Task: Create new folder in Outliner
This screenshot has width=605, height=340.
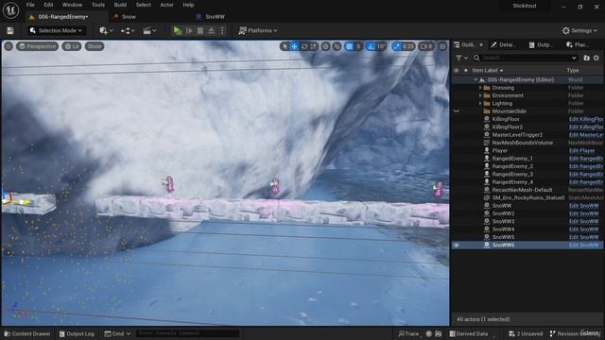Action: (586, 58)
